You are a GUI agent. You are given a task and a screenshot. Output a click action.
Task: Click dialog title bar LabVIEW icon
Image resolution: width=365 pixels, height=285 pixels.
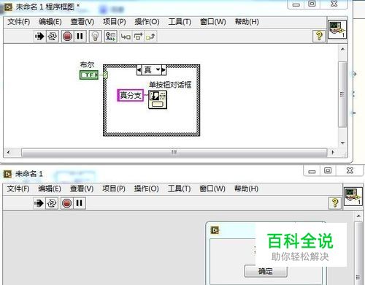[215, 230]
